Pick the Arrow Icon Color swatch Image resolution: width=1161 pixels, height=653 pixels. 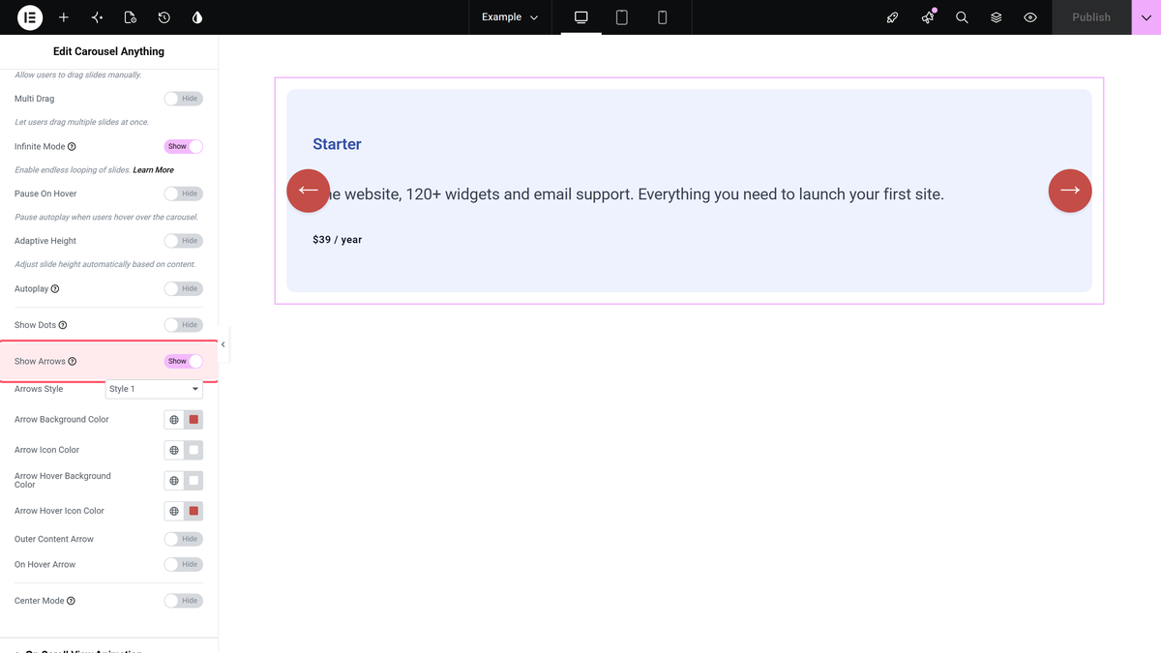[x=193, y=450]
